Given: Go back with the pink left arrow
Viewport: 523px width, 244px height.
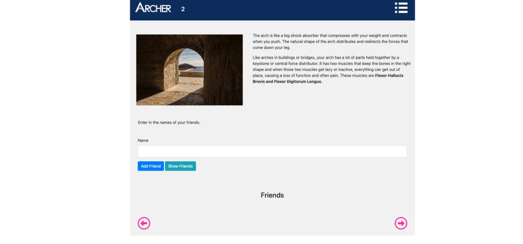Looking at the screenshot, I should tap(144, 223).
